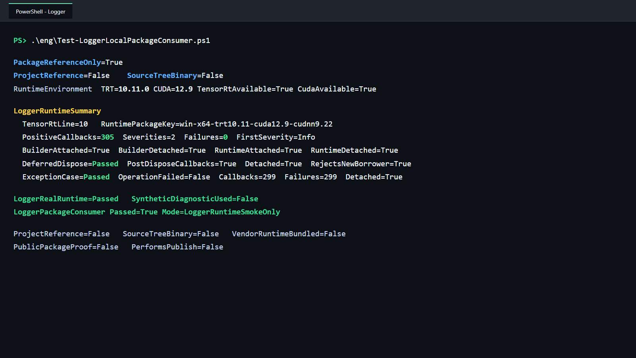Viewport: 636px width, 358px height.
Task: Click the BuilderDetached=True entry
Action: (162, 150)
